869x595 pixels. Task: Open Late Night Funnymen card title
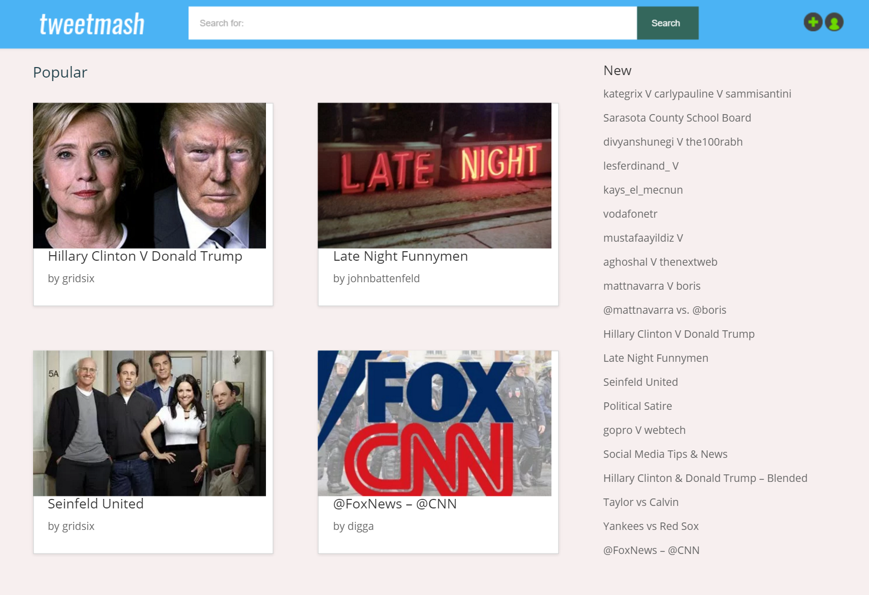coord(400,256)
